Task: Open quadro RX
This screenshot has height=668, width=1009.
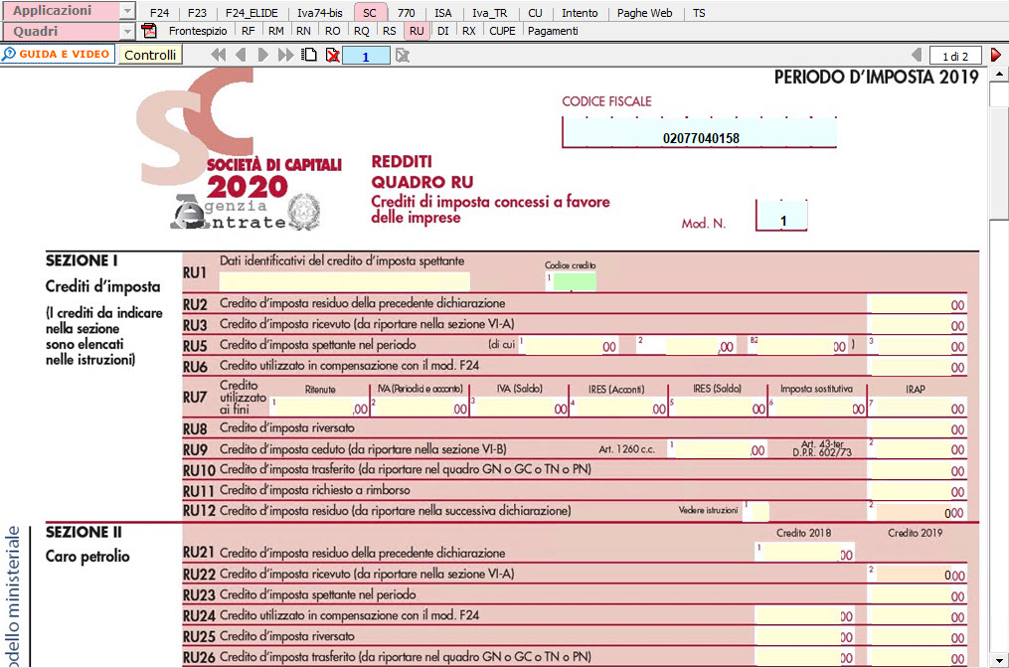Action: [469, 31]
